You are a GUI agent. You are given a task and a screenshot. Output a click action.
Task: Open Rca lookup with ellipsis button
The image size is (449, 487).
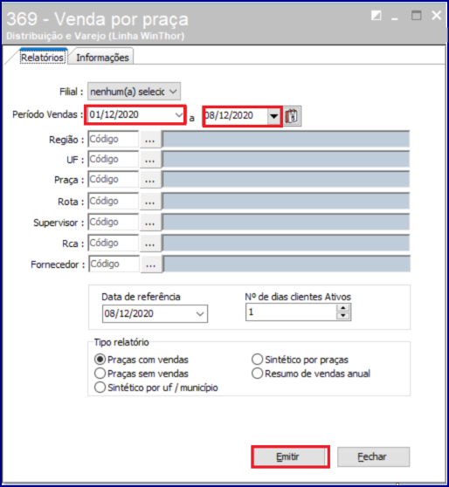coord(150,243)
